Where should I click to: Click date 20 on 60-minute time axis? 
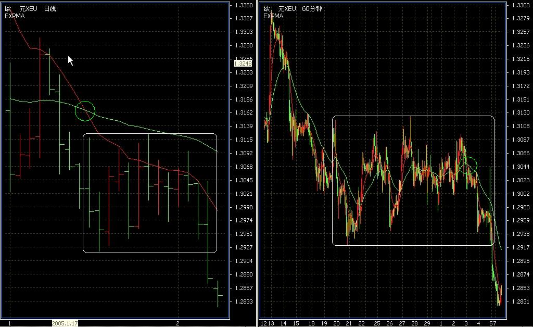[x=336, y=323]
